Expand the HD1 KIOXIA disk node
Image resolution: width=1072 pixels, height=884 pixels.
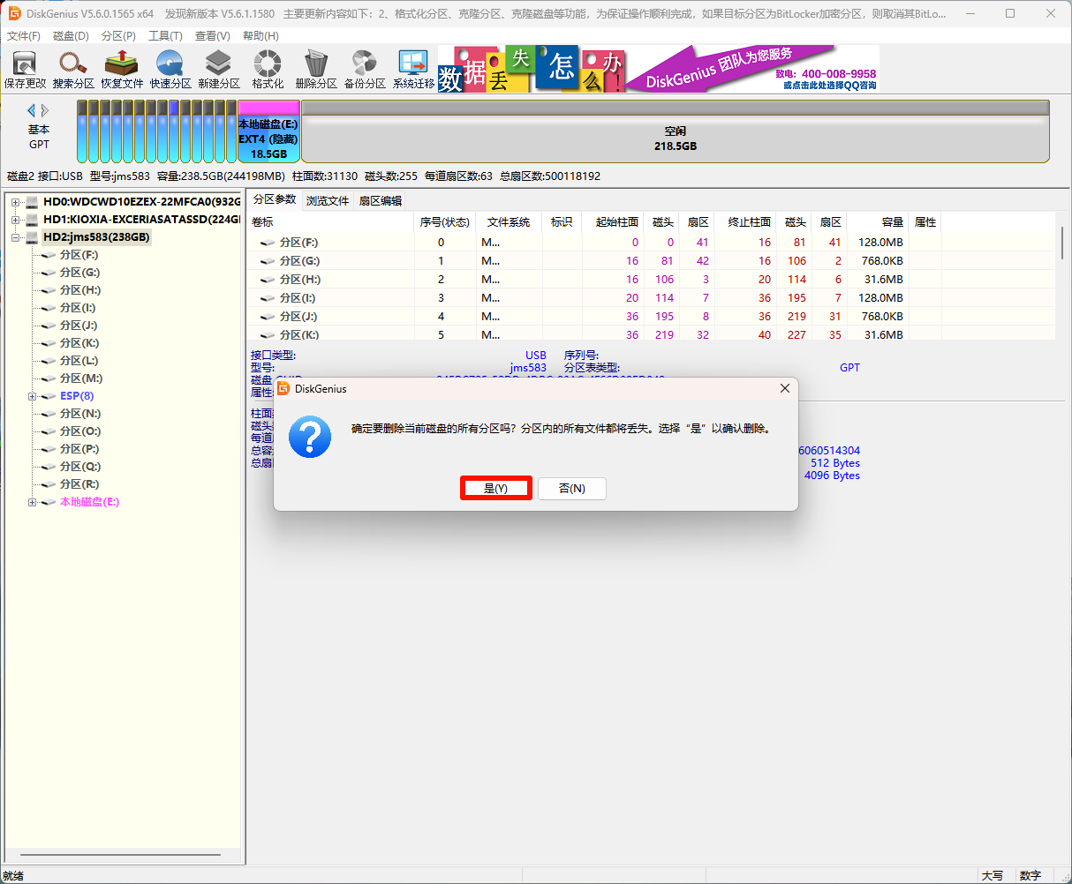click(x=15, y=220)
